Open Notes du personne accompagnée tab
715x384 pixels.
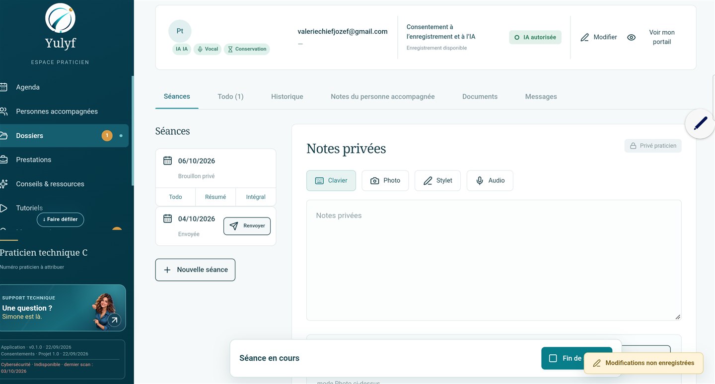tap(383, 97)
